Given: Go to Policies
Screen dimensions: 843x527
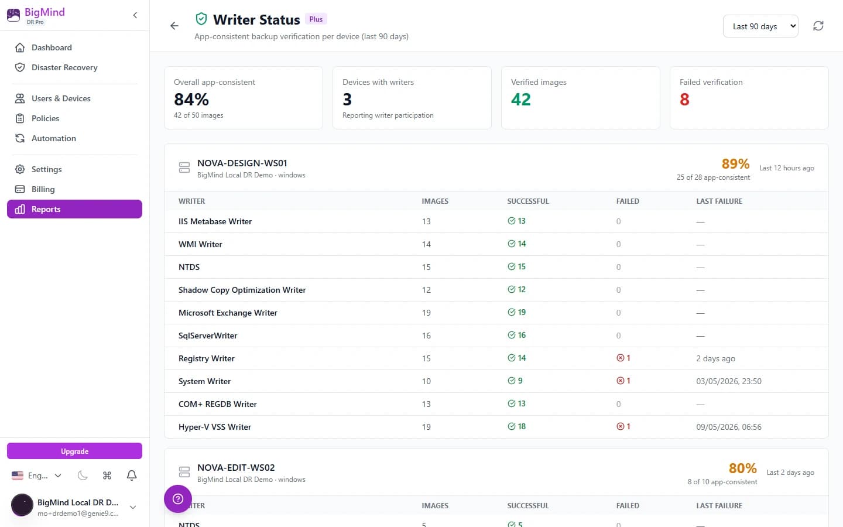Looking at the screenshot, I should 74,118.
